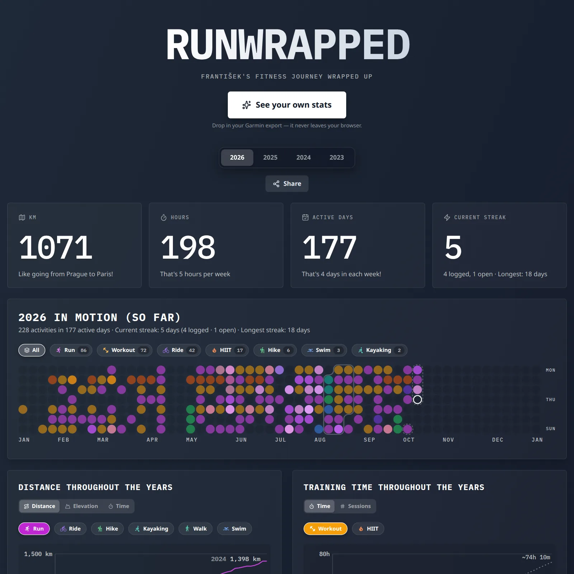Screen dimensions: 574x574
Task: Filter the activity calendar by Run
Action: point(71,350)
